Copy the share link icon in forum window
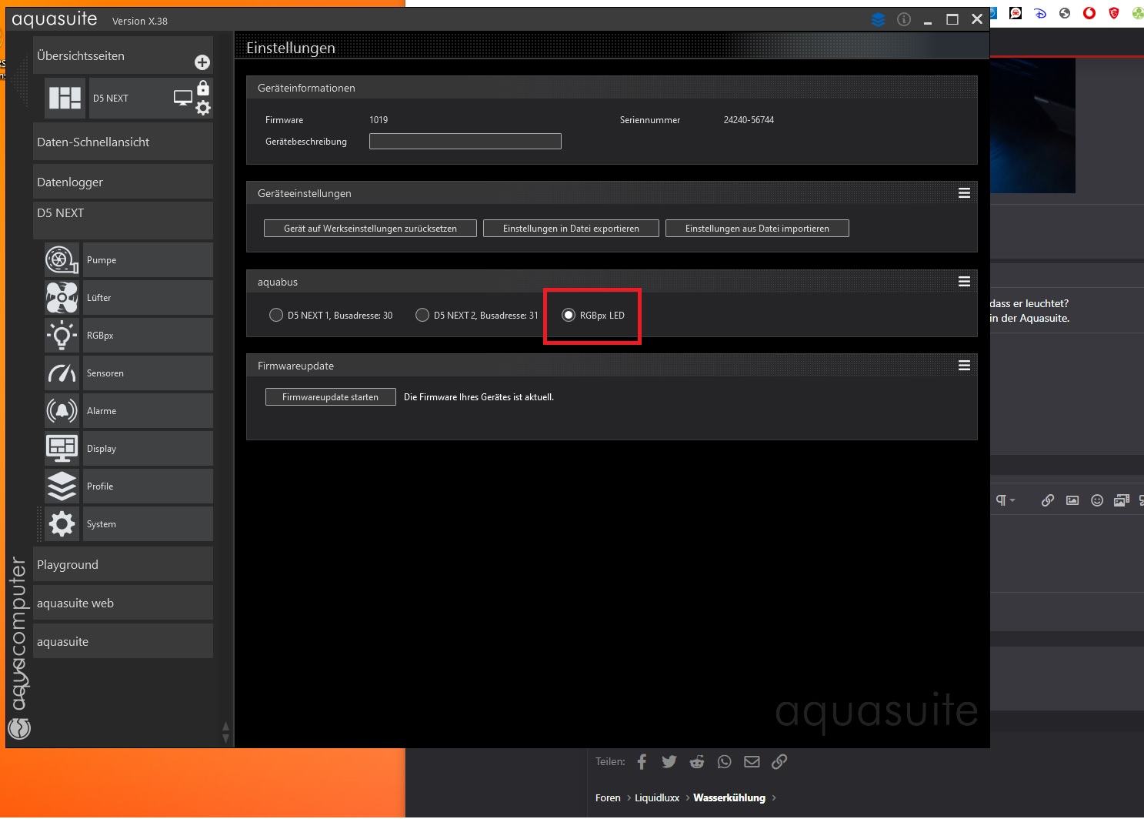Viewport: 1144px width, 819px height. [x=779, y=762]
